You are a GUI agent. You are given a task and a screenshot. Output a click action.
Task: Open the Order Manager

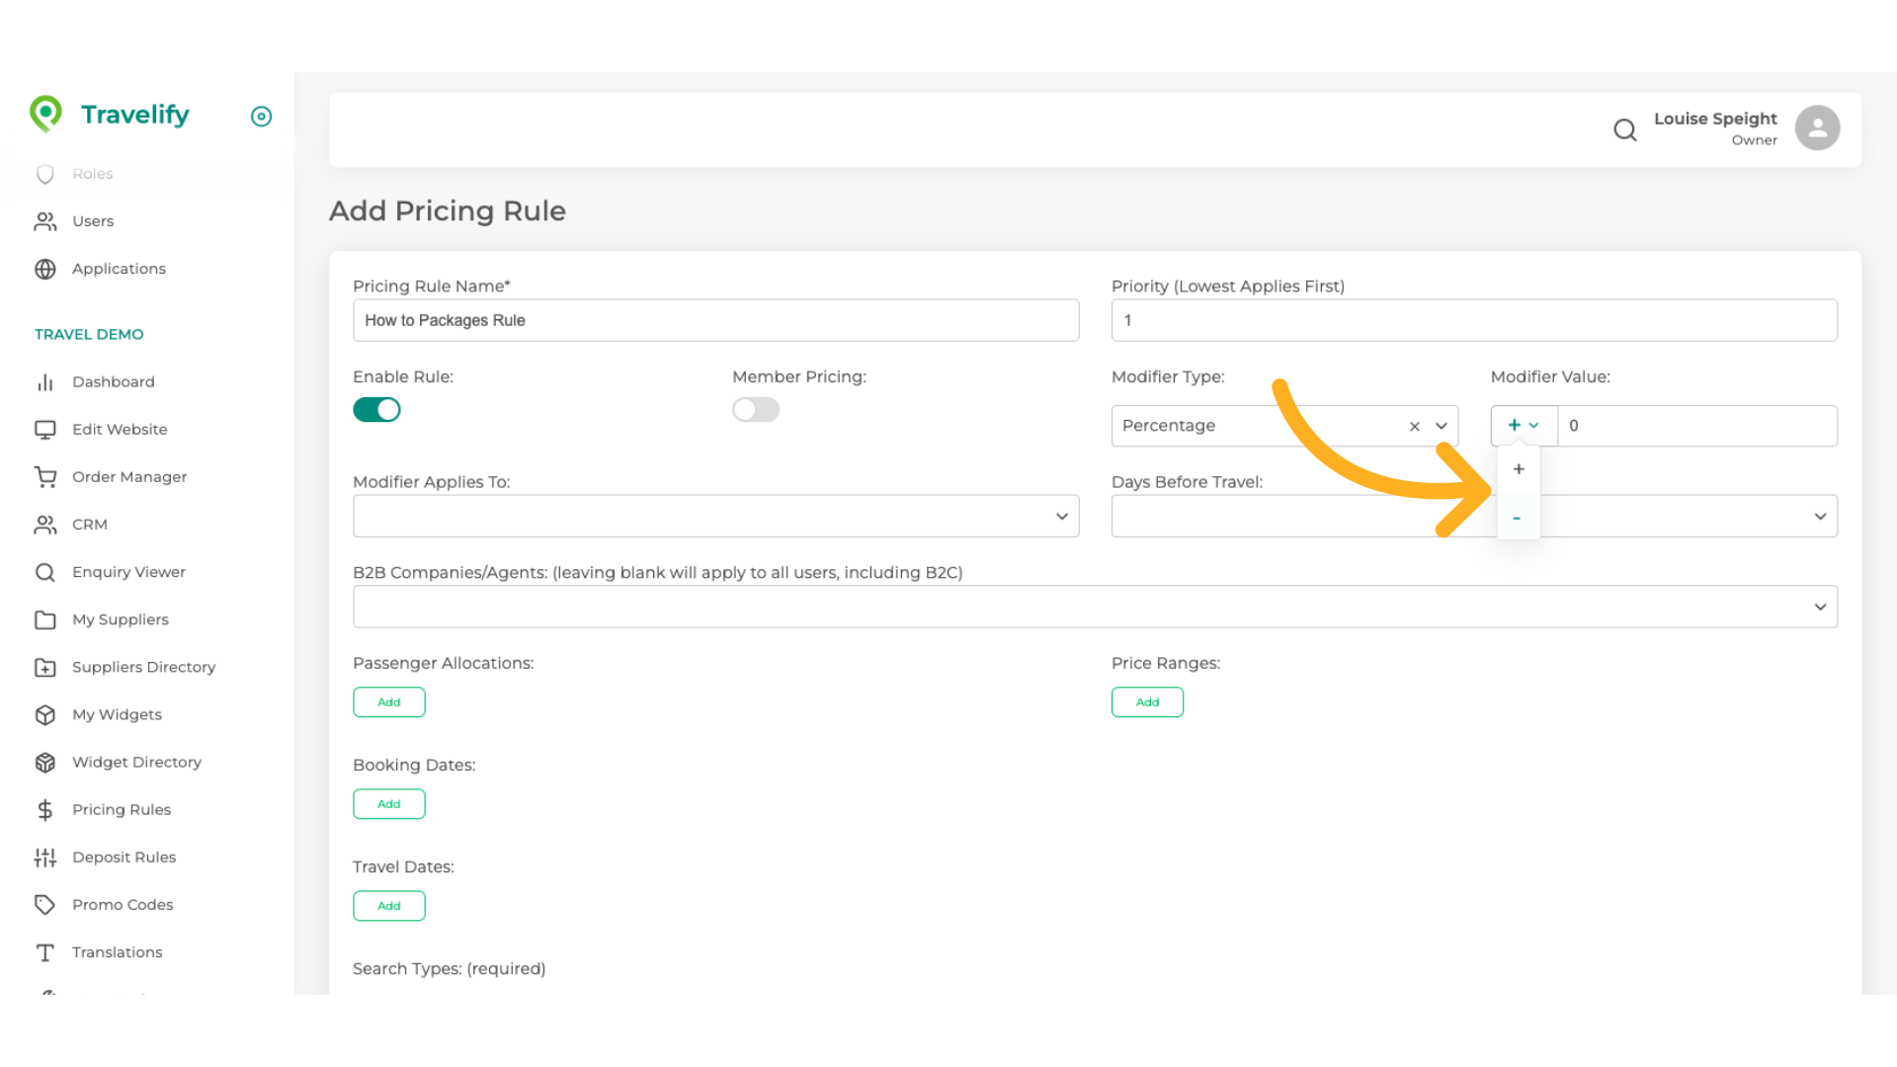pos(129,476)
